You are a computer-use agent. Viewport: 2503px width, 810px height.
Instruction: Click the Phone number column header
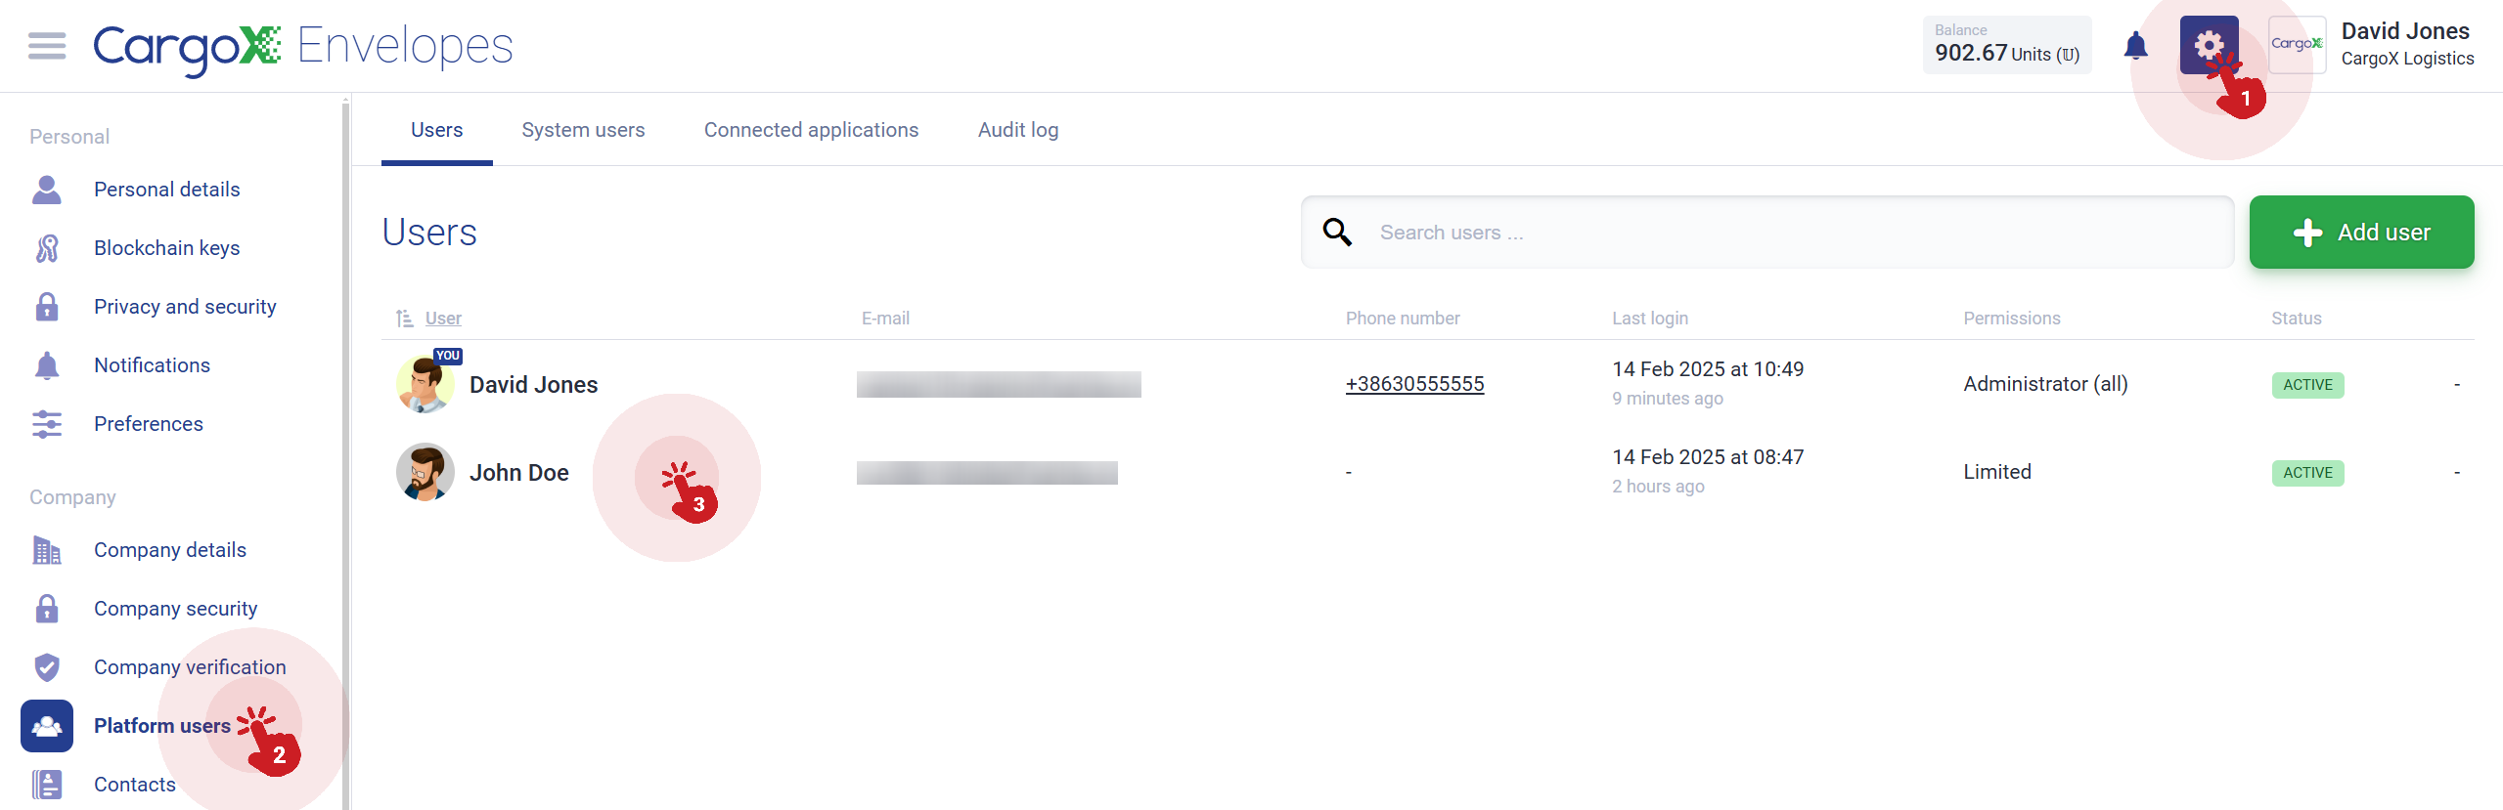[x=1403, y=319]
